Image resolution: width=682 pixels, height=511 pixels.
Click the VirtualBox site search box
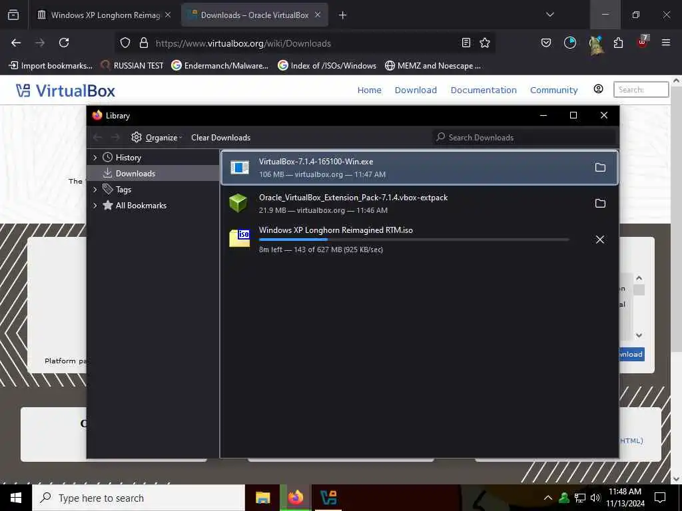click(641, 90)
